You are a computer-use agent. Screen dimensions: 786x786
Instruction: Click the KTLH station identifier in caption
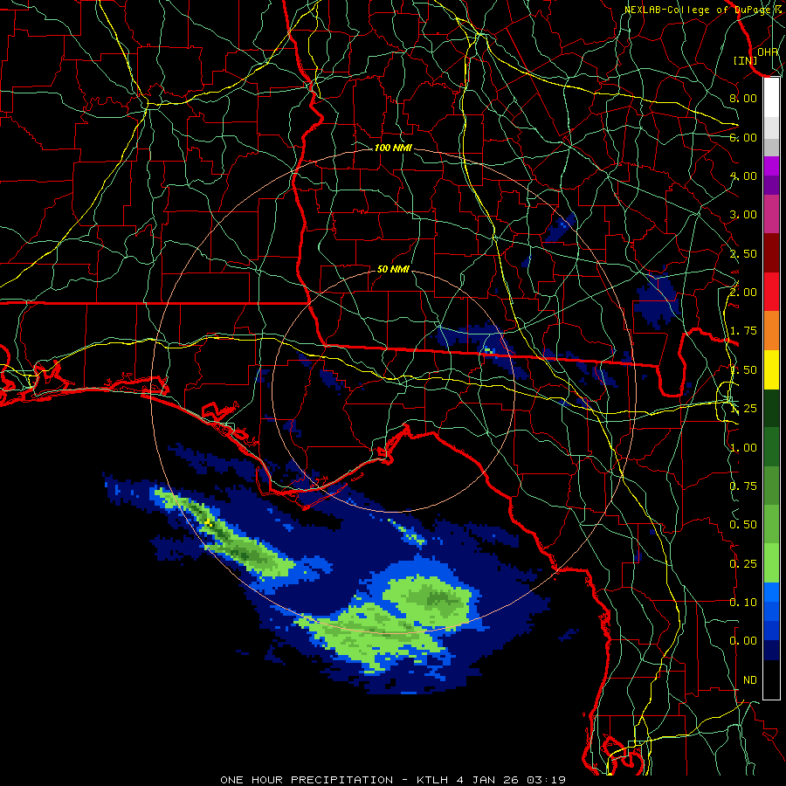click(432, 780)
